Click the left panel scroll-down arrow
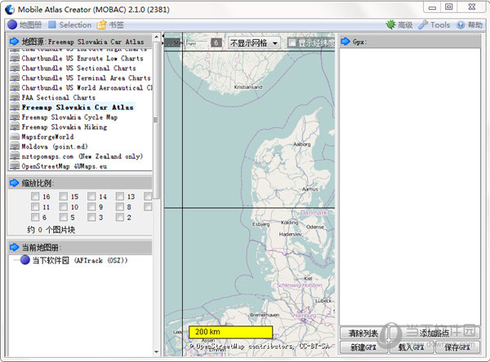The image size is (490, 362). click(157, 352)
